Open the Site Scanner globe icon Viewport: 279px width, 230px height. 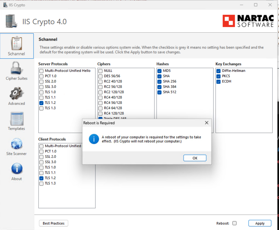pyautogui.click(x=17, y=144)
